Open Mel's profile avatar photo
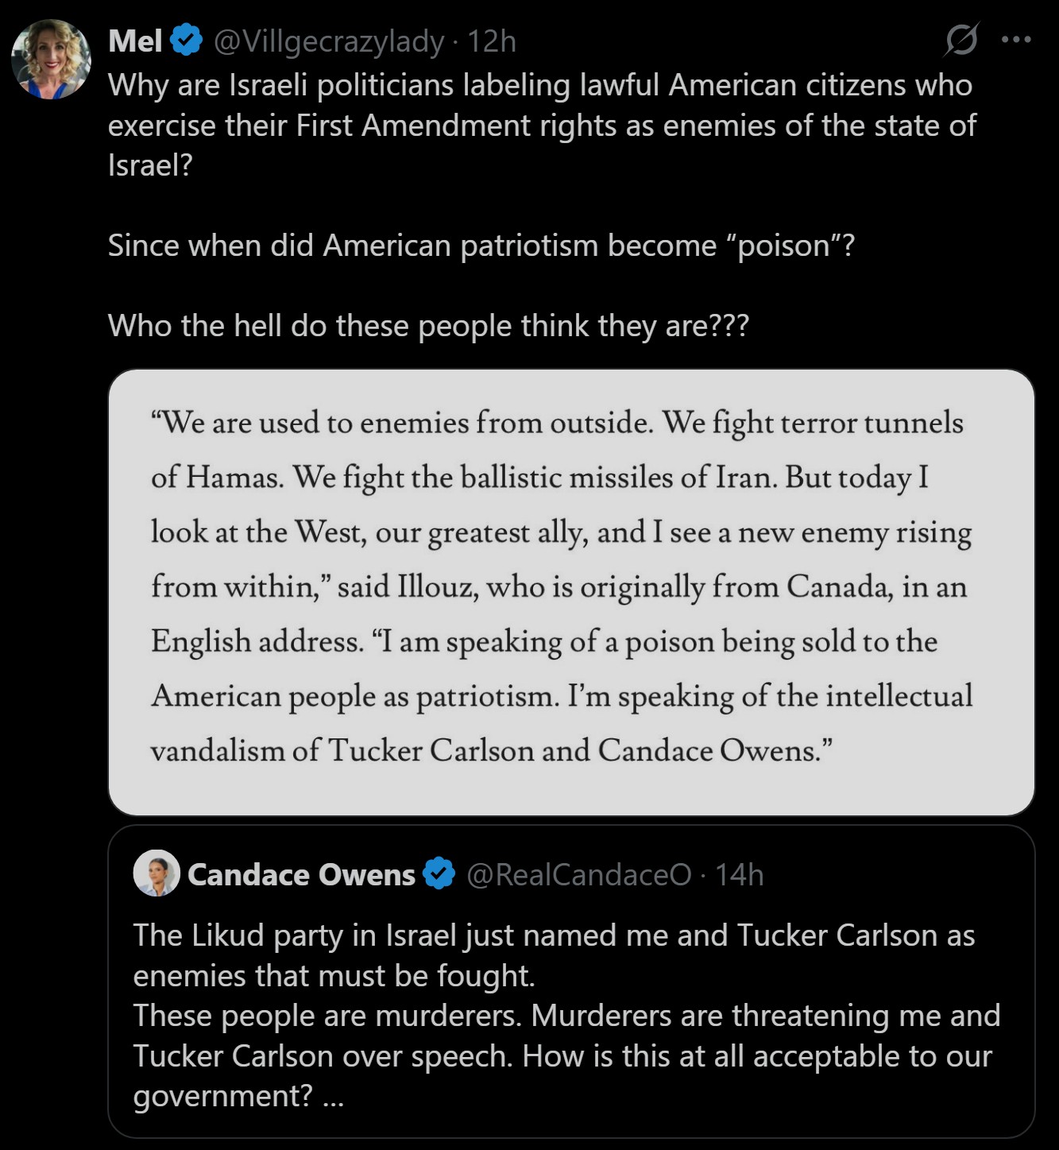1059x1150 pixels. point(51,60)
